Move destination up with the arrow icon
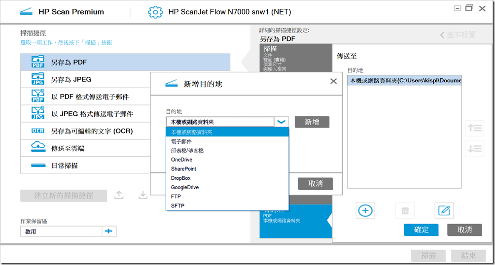This screenshot has width=495, height=265. click(474, 128)
